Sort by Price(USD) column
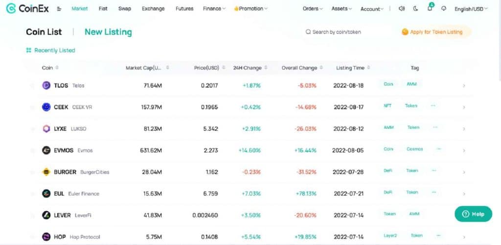Screen dimensions: 501x245 tap(209, 67)
